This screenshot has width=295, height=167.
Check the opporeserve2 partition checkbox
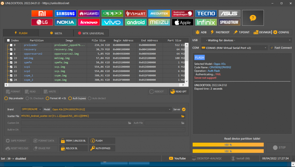point(11,54)
